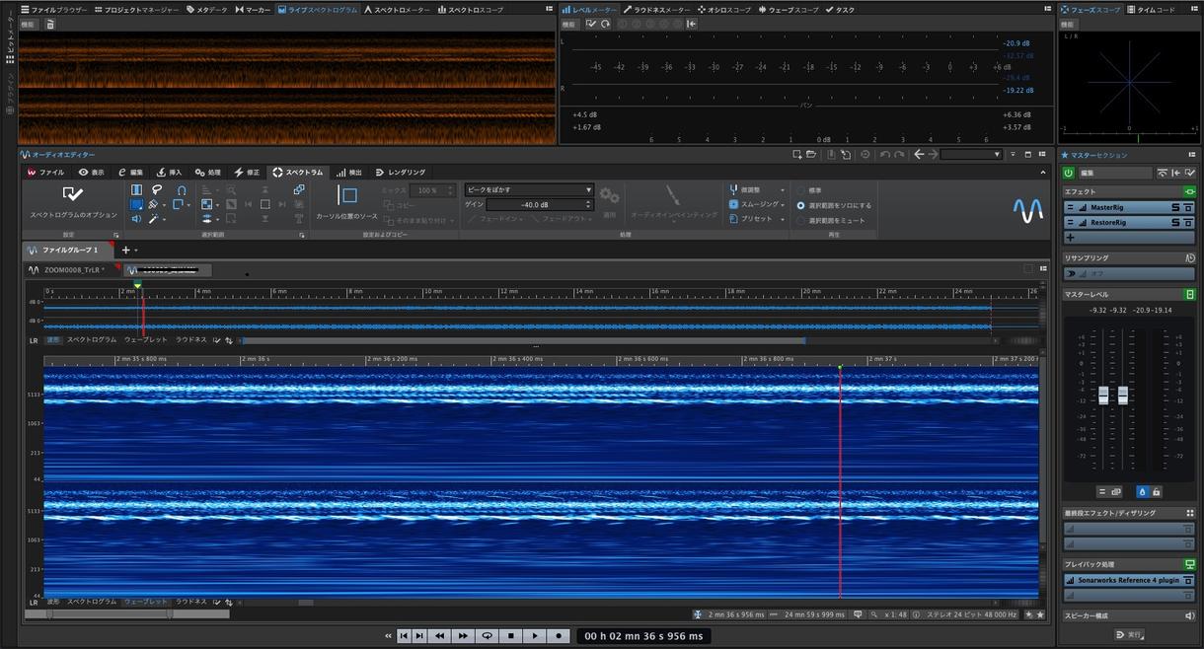Click the resampling clock icon
Image resolution: width=1204 pixels, height=649 pixels.
coord(1189,258)
